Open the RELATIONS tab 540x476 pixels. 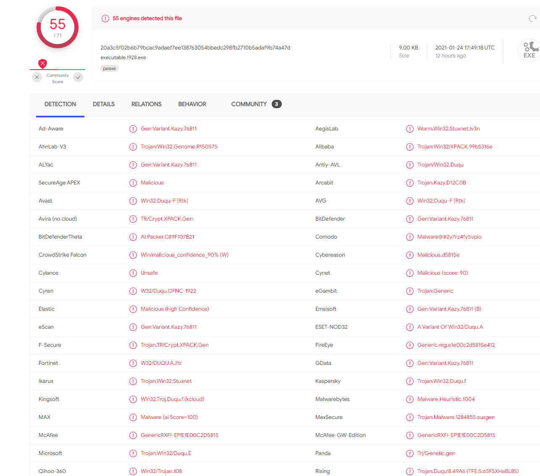[147, 104]
